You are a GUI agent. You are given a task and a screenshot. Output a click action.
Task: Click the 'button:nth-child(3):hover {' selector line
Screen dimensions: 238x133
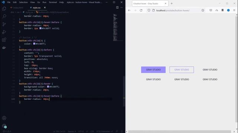coord(36,84)
